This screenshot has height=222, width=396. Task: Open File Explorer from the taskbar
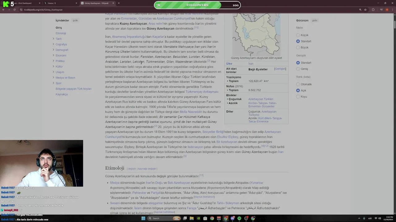[x=192, y=218]
